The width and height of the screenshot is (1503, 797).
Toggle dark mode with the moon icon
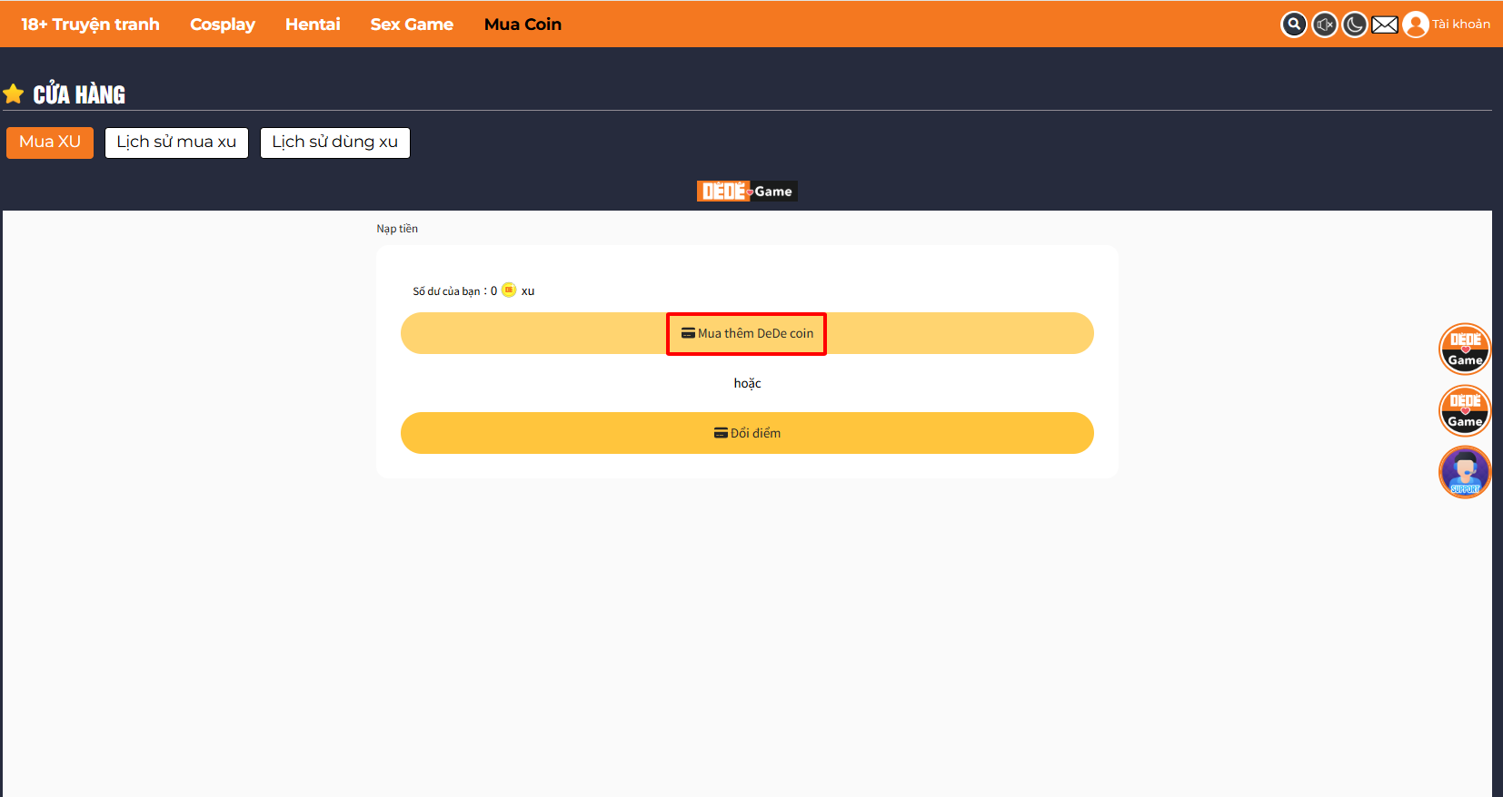(x=1355, y=25)
